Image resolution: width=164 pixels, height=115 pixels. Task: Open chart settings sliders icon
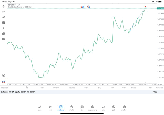tap(4, 23)
